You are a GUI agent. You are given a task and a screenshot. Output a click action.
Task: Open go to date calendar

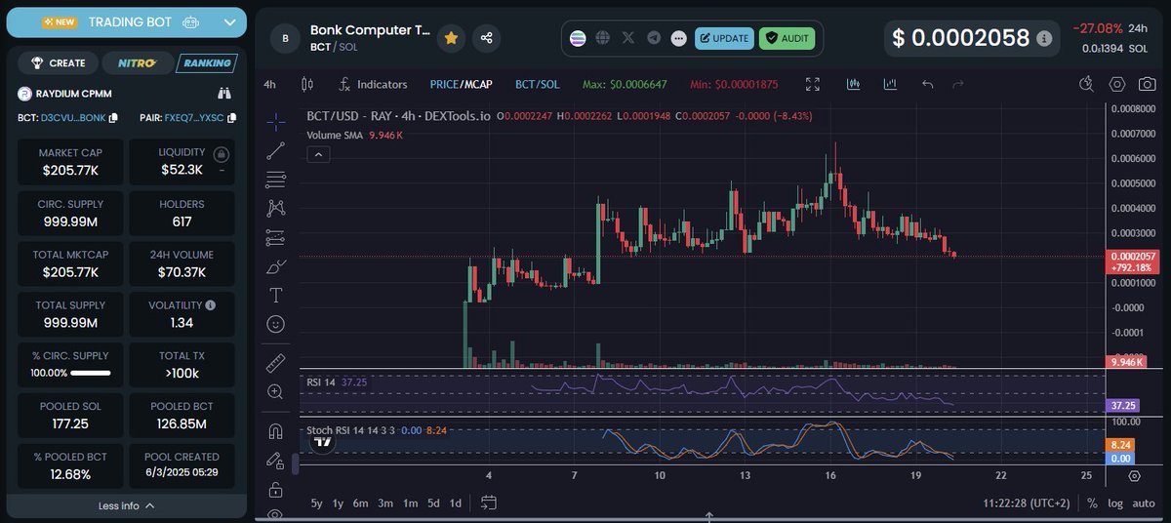[x=489, y=503]
